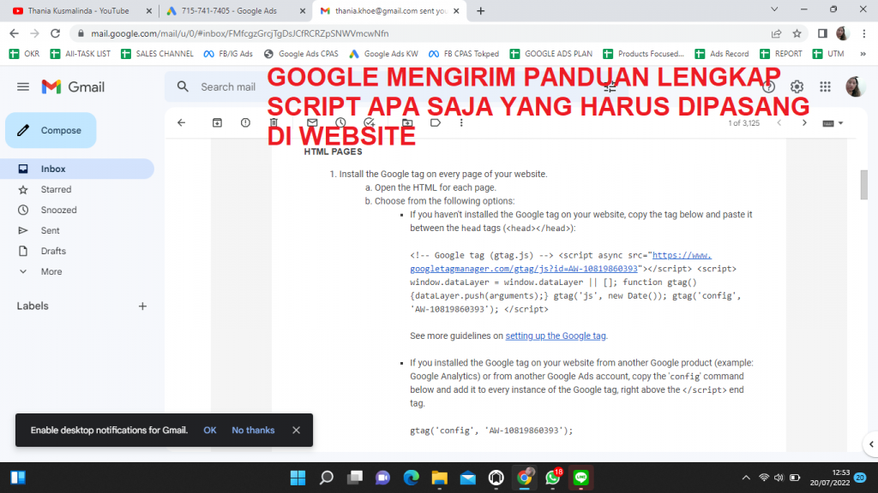
Task: Dismiss the notification prompt with the X
Action: tap(296, 430)
